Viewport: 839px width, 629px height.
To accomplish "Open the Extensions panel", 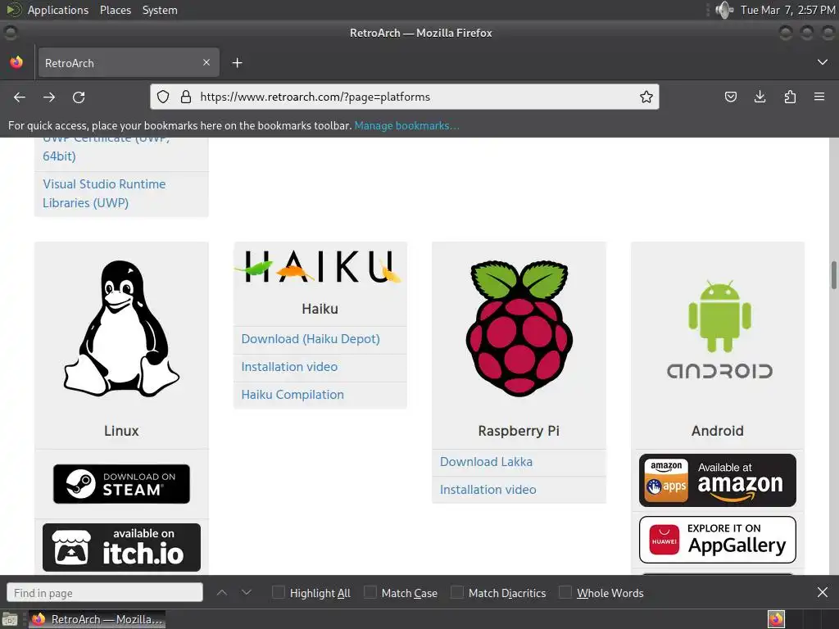I will pos(790,97).
